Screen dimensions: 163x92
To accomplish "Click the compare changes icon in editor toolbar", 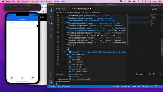I will pos(153,9).
